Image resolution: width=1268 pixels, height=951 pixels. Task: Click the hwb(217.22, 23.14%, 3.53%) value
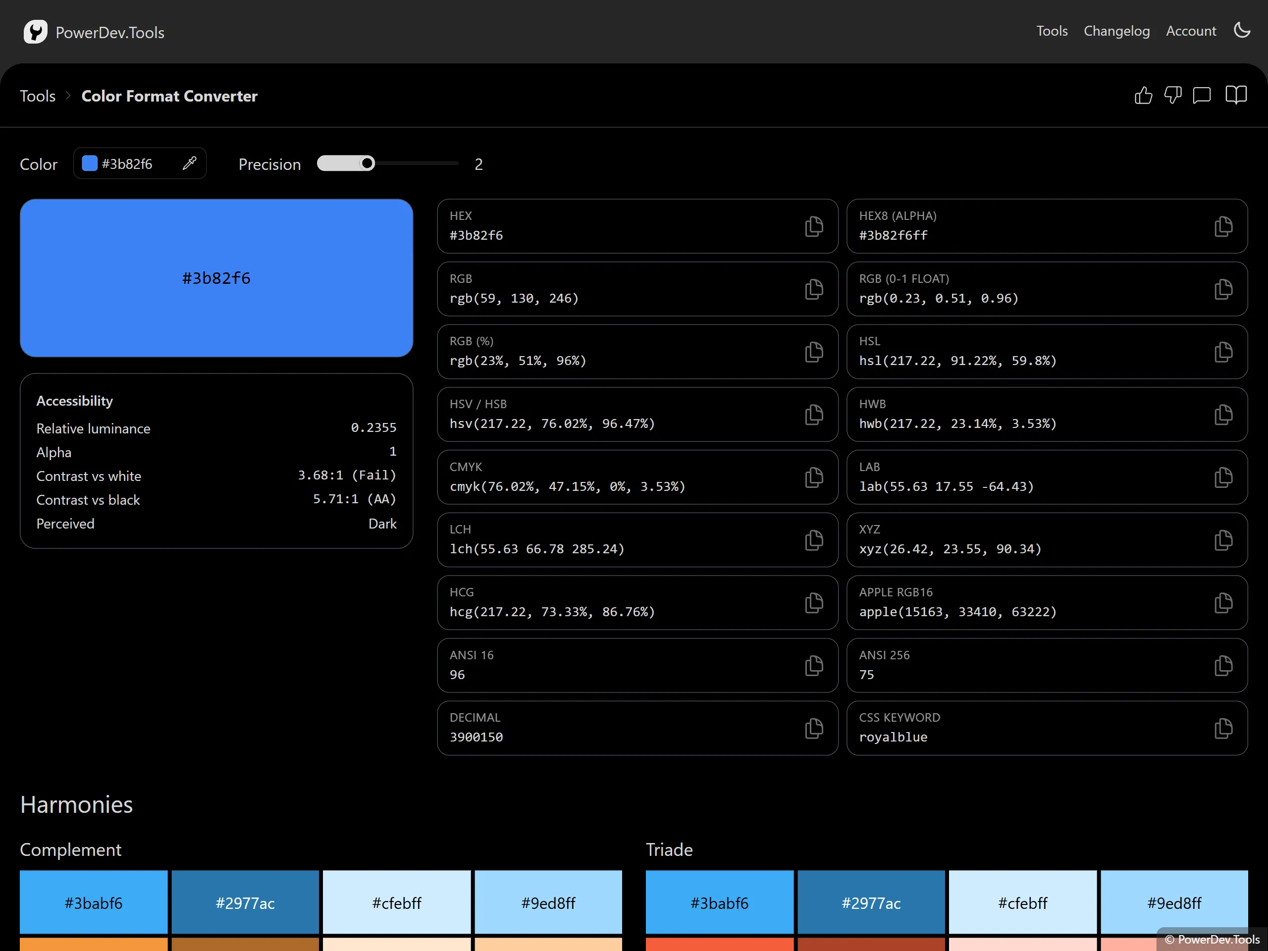click(957, 423)
